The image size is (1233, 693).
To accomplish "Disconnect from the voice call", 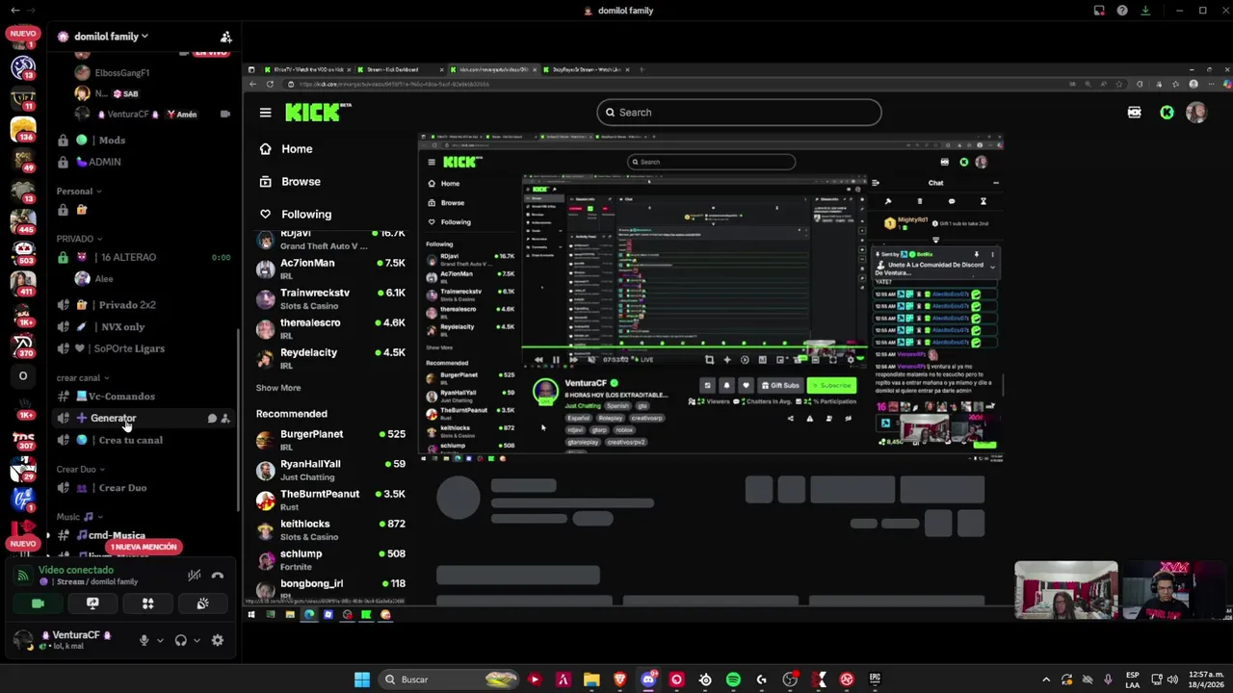I will point(218,576).
